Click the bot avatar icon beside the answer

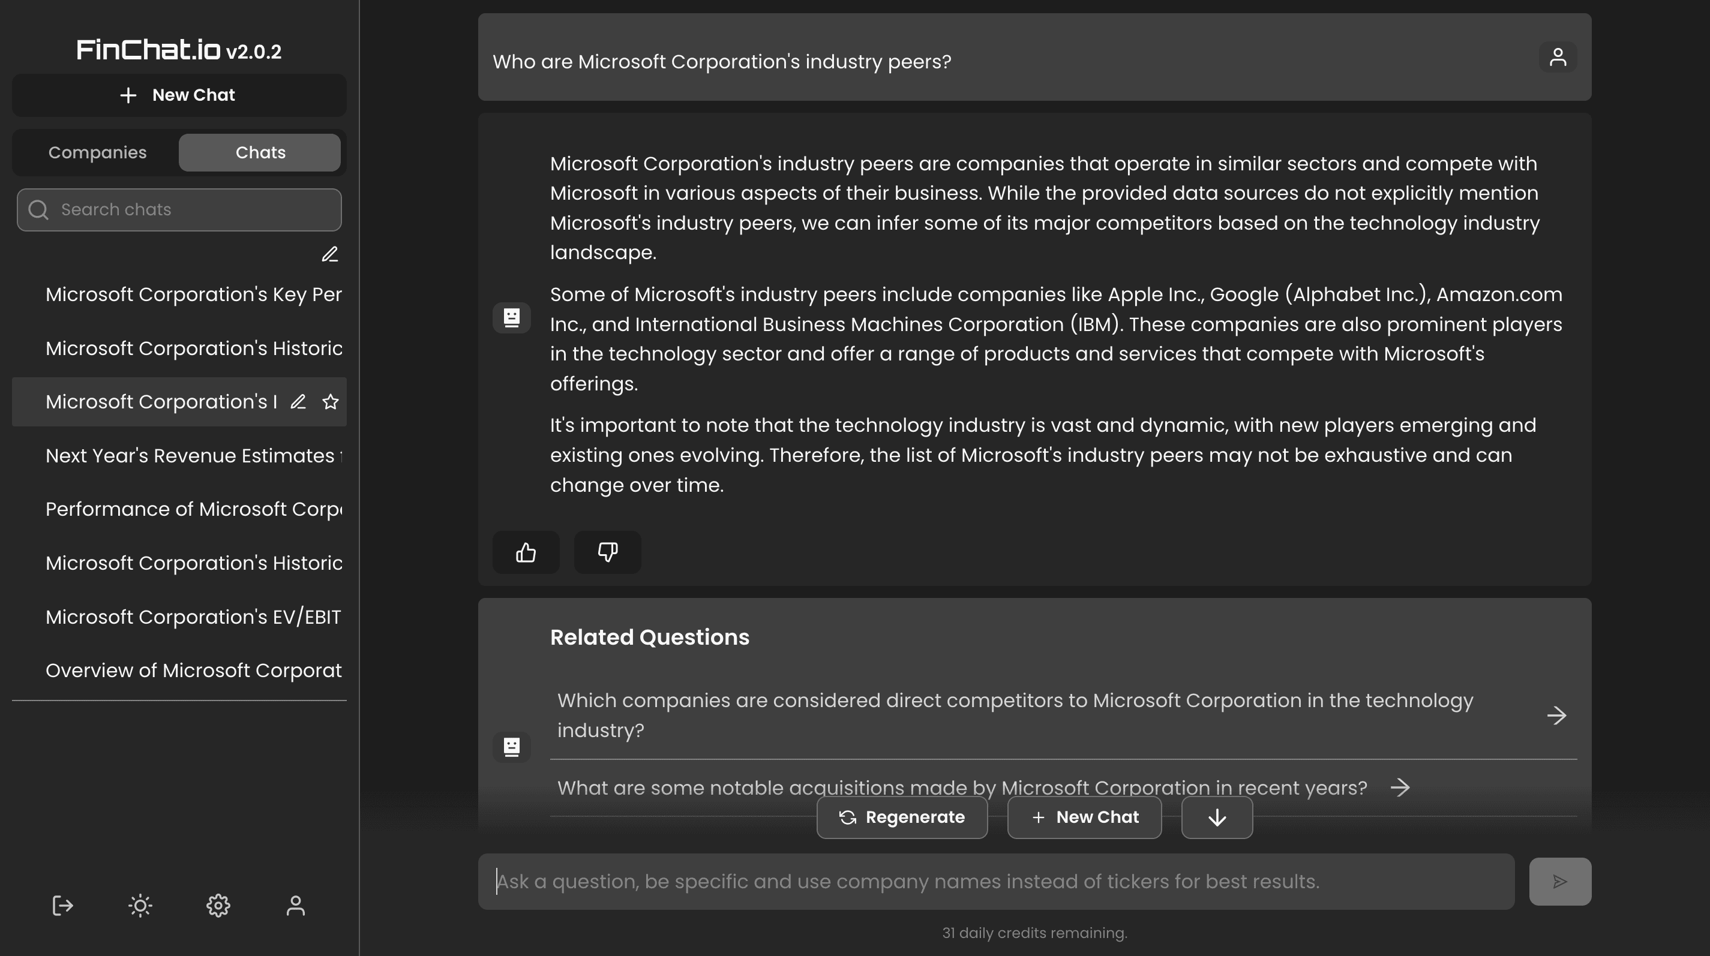[x=511, y=318]
